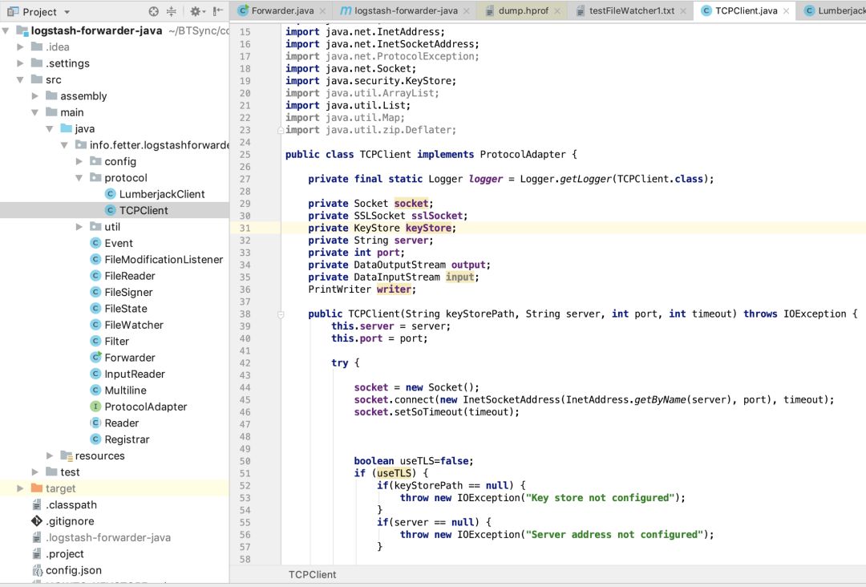Viewport: 866px width, 587px height.
Task: Close the Forwarder.java tab
Action: click(x=322, y=10)
